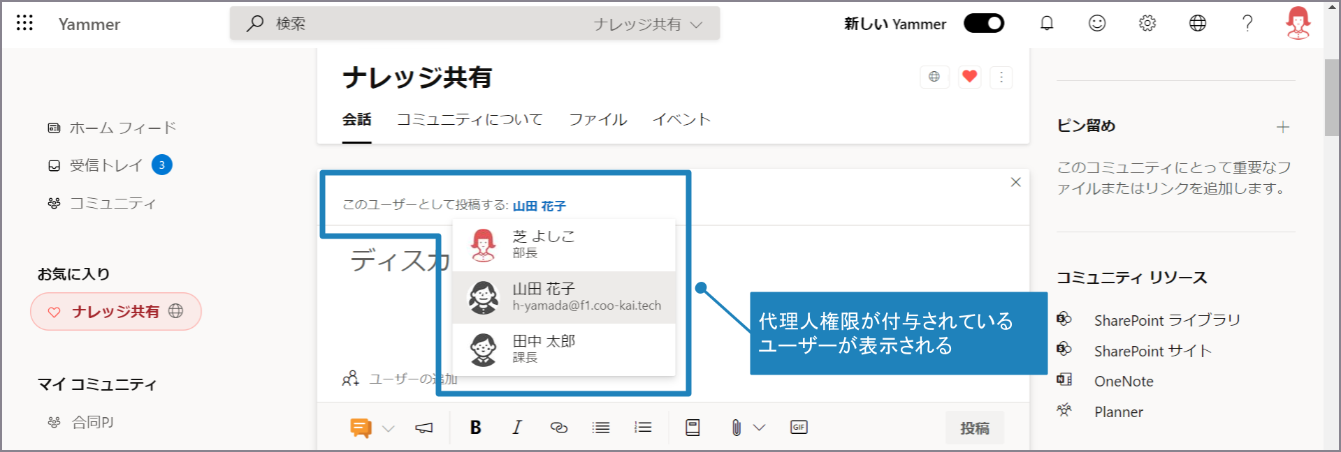The image size is (1341, 452).
Task: Select 山田 花子 from delegate list
Action: click(564, 297)
